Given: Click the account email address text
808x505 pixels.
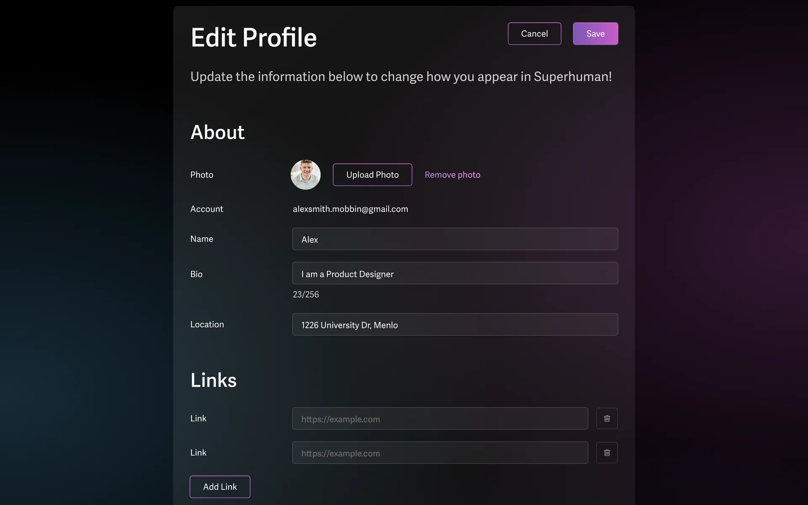Looking at the screenshot, I should pyautogui.click(x=350, y=209).
